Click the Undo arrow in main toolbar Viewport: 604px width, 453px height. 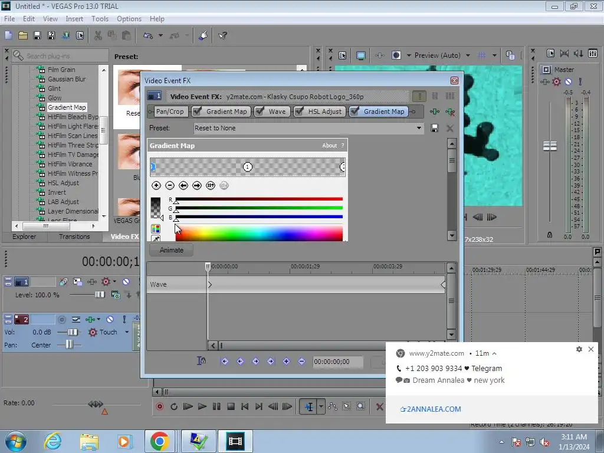click(148, 35)
